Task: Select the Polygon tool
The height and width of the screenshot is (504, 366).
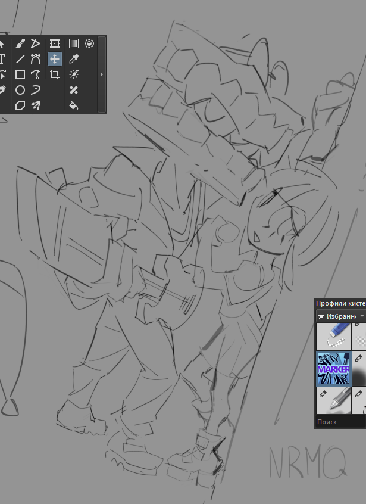Action: (x=20, y=105)
